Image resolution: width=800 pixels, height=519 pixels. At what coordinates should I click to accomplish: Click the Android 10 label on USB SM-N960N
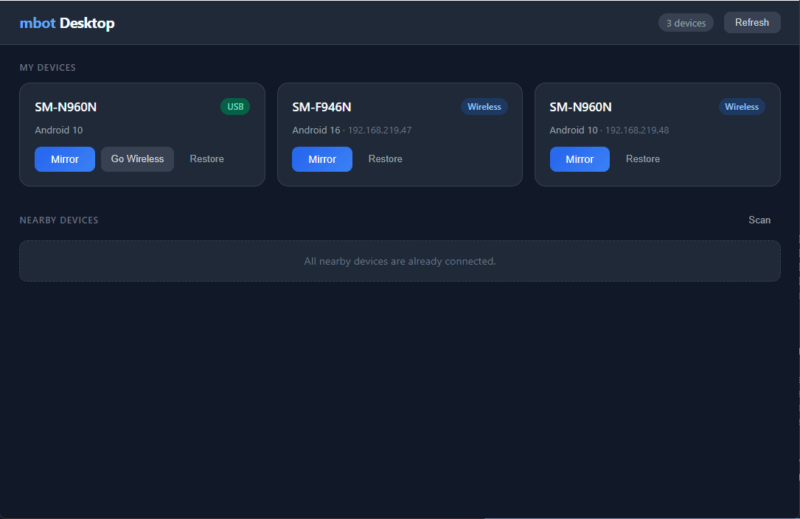pos(59,130)
